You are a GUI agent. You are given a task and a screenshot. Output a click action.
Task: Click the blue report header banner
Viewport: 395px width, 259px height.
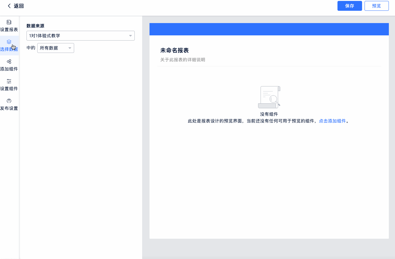[x=269, y=29]
